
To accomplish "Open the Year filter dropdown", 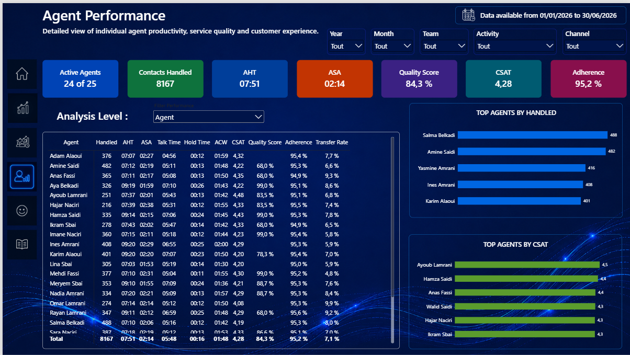I will coord(347,46).
